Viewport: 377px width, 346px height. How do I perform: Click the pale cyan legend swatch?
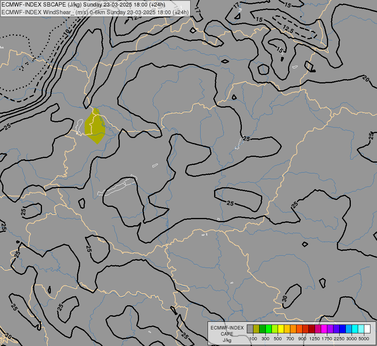361,329
